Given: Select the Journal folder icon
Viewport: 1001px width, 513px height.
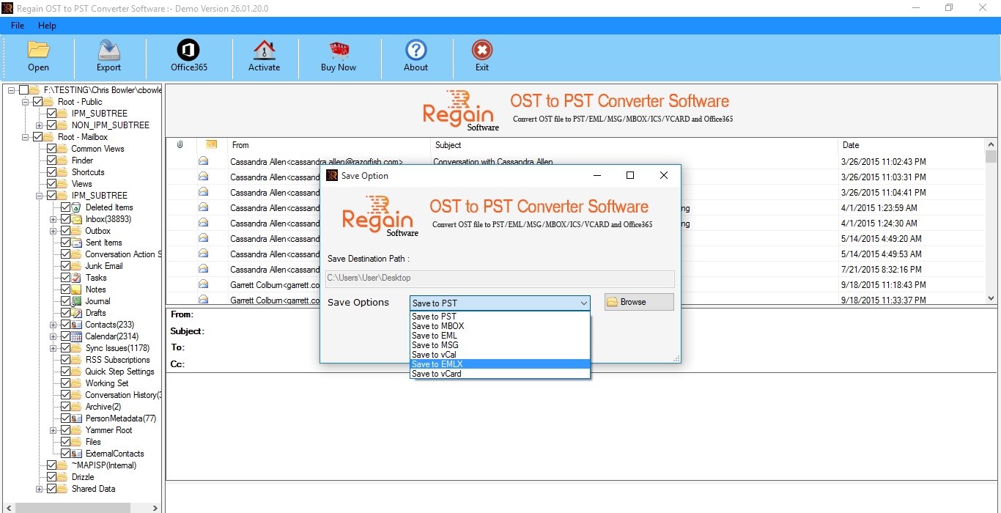Looking at the screenshot, I should 76,301.
